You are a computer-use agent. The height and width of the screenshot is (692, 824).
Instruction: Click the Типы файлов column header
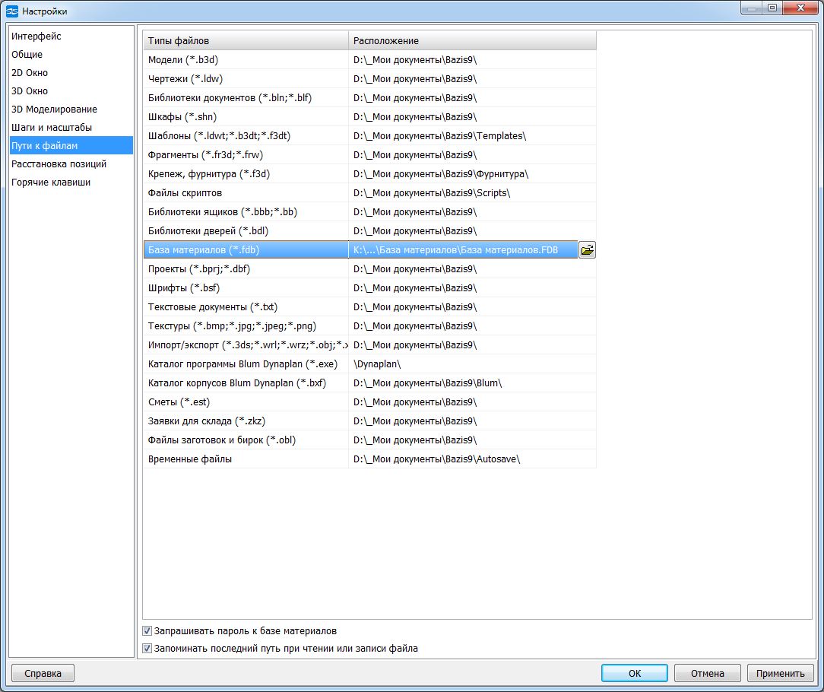pos(246,40)
